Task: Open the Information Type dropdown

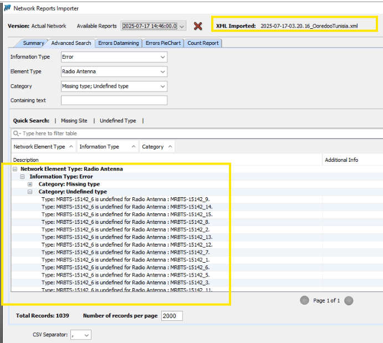Action: click(162, 57)
